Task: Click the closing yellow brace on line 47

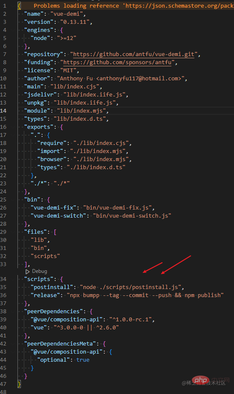Action: point(20,384)
